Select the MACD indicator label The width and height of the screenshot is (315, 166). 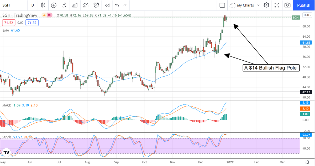pos(7,105)
